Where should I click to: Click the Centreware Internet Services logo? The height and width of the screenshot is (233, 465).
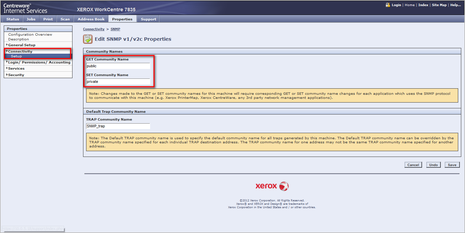pos(25,8)
